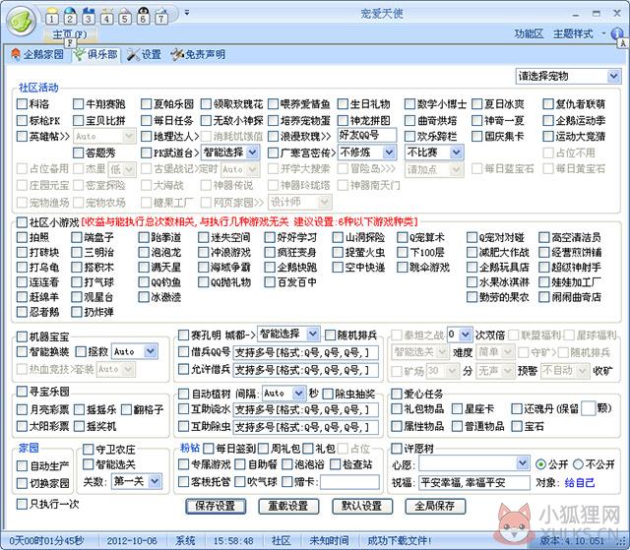Tick the 牛翔赛跑 checkbox
This screenshot has width=630, height=550.
pyautogui.click(x=78, y=104)
